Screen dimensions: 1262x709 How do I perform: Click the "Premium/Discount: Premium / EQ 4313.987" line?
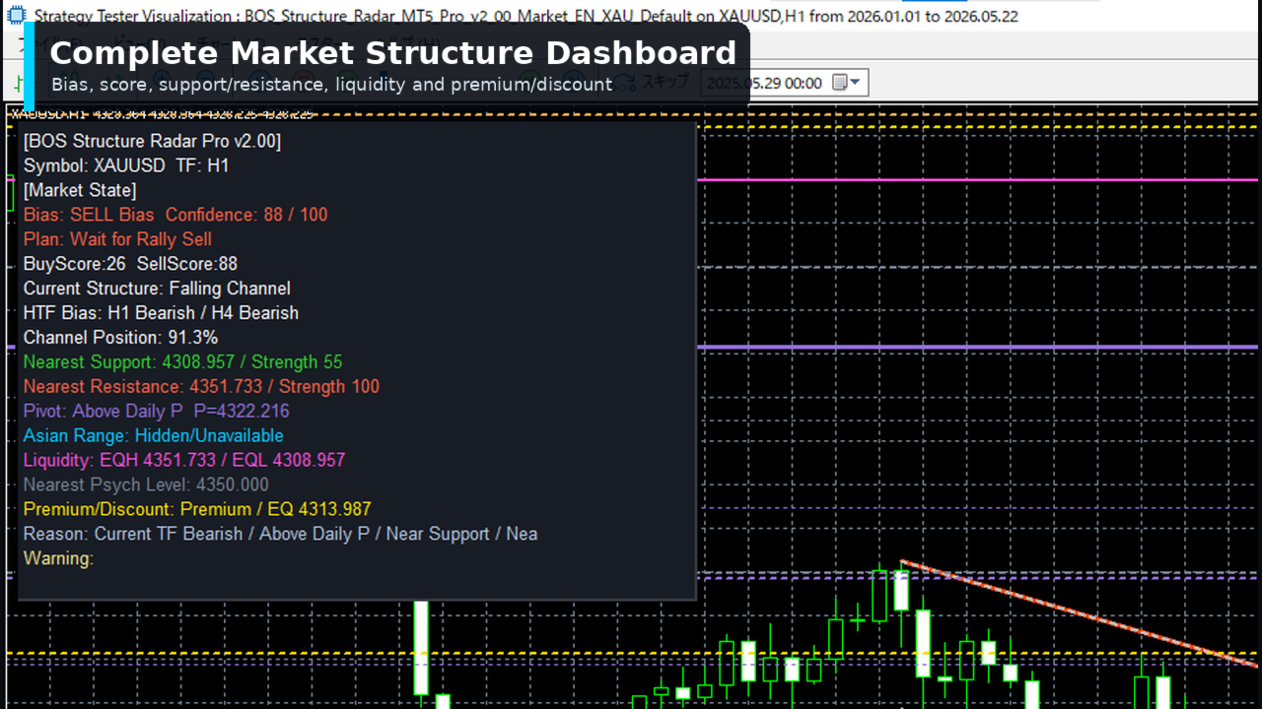(197, 510)
